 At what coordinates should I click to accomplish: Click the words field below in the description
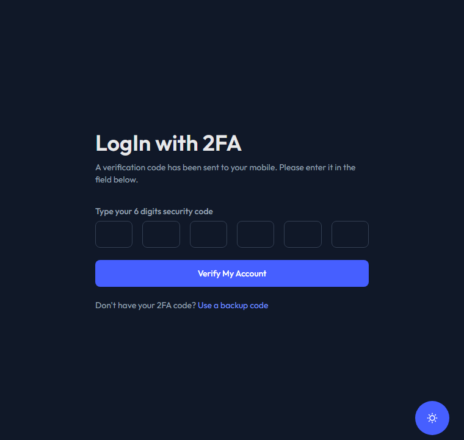pos(117,180)
